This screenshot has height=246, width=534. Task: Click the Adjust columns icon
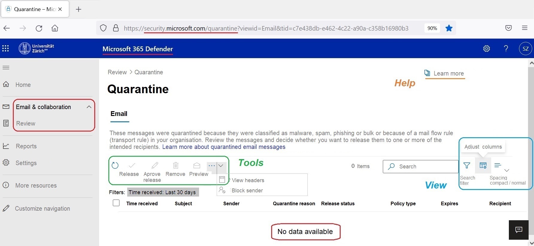[483, 165]
